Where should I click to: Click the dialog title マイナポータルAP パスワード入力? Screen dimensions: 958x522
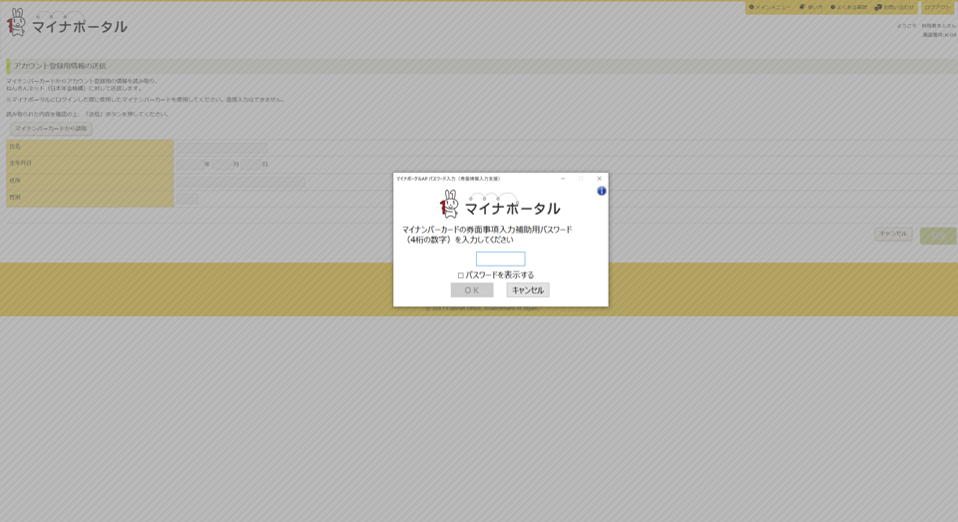pos(448,179)
